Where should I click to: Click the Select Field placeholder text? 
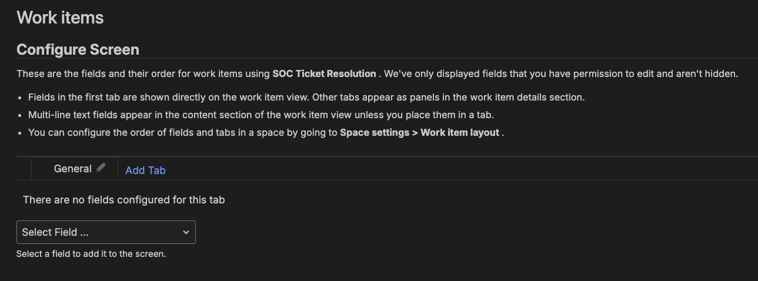55,232
